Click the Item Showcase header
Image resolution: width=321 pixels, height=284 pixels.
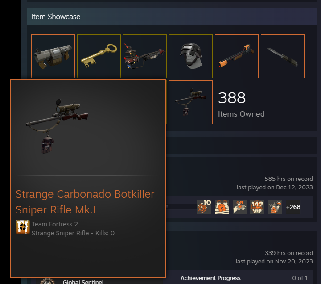(56, 17)
